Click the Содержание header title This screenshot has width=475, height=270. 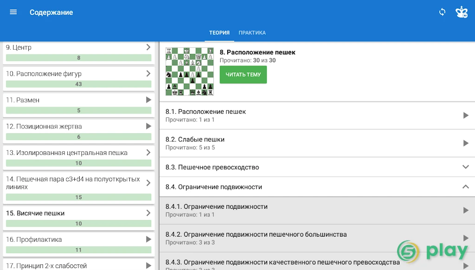coord(51,13)
